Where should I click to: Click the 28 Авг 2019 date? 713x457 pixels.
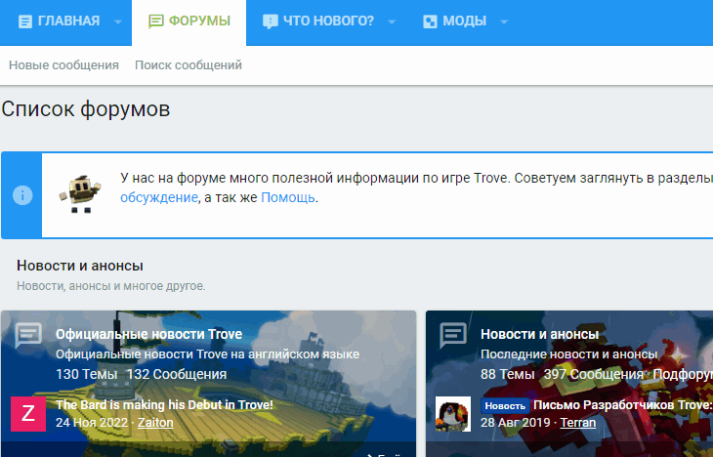click(x=516, y=423)
